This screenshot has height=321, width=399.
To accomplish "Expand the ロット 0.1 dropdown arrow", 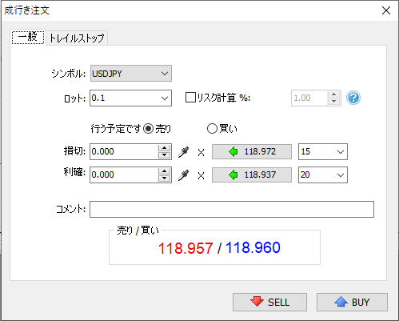I will pyautogui.click(x=165, y=98).
